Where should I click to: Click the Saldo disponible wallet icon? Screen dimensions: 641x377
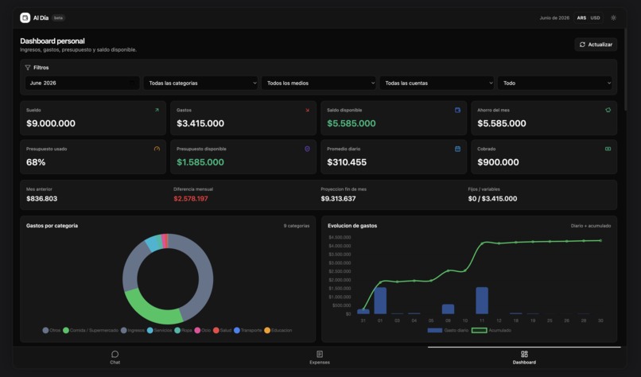click(x=457, y=110)
